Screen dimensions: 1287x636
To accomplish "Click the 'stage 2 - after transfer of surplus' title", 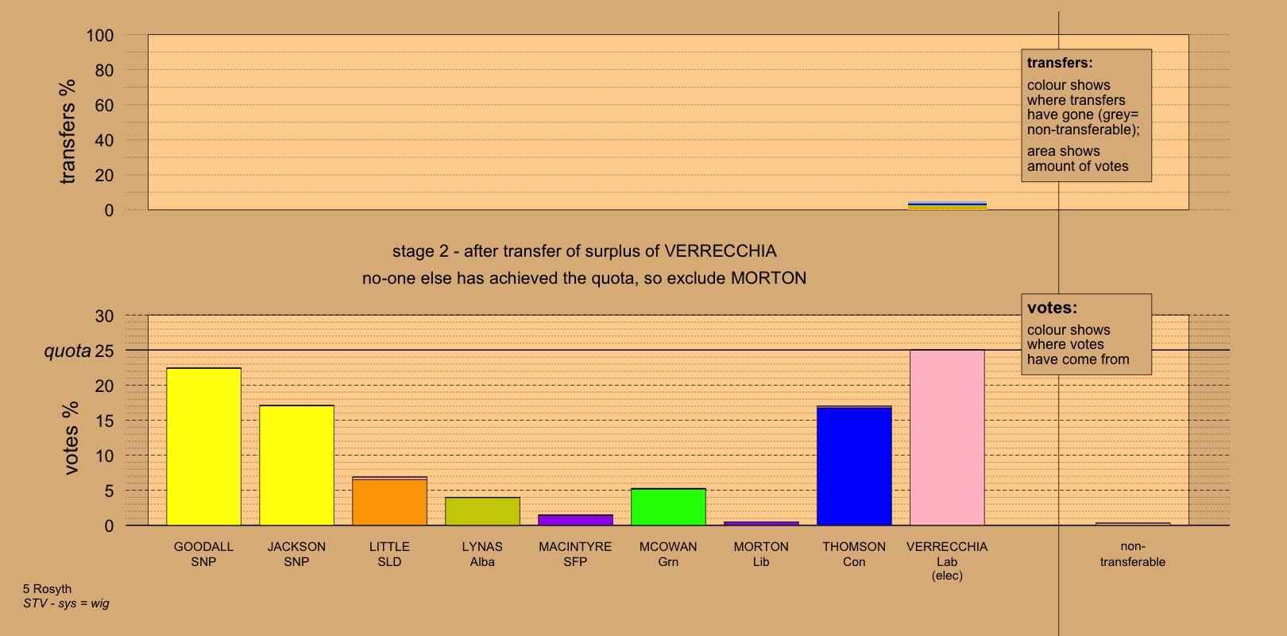I will tap(584, 251).
